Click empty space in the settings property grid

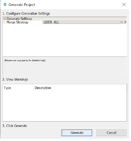click(65, 40)
